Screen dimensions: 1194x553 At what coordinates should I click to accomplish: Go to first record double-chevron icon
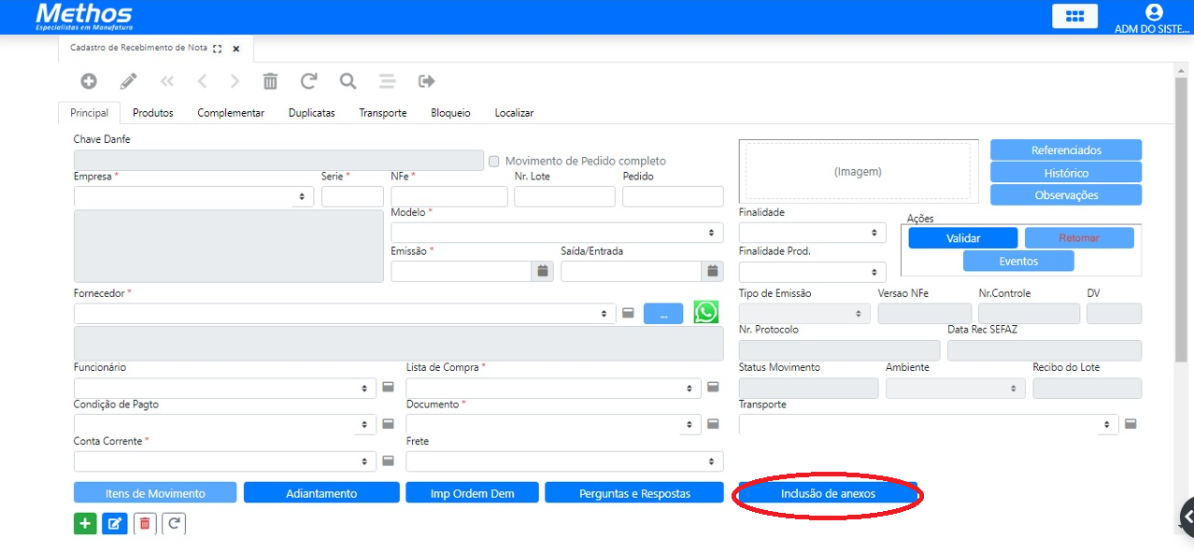[x=167, y=81]
